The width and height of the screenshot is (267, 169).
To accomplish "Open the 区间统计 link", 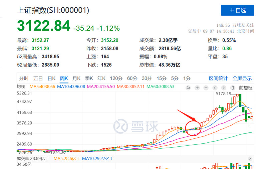I will 218,79.
